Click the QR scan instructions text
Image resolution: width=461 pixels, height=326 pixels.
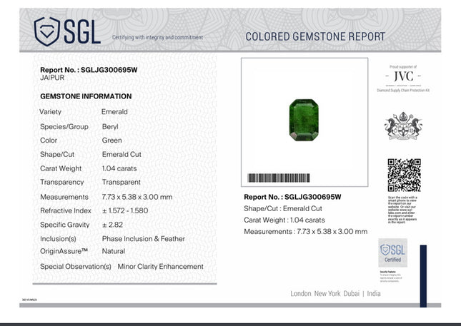click(x=402, y=210)
